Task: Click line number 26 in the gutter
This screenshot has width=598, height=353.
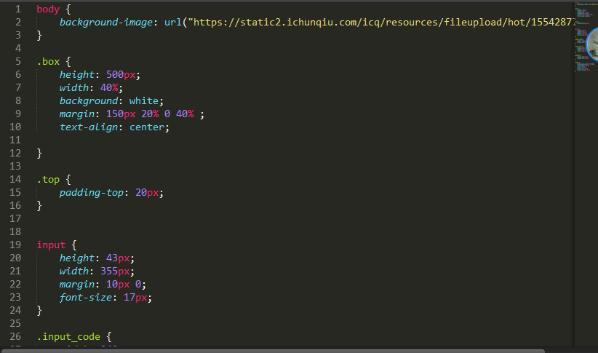Action: [15, 337]
